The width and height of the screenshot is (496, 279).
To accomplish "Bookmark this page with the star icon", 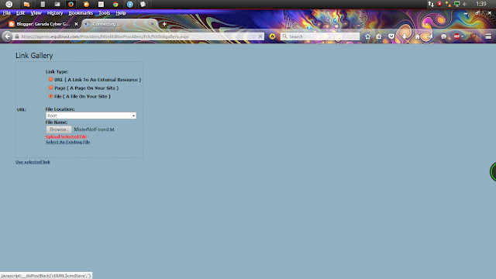I will [x=367, y=36].
